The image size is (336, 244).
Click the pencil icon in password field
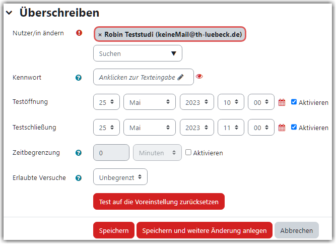click(180, 77)
